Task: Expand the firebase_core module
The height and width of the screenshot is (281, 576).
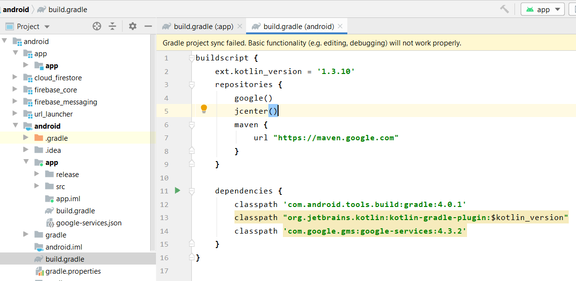Action: [x=15, y=89]
